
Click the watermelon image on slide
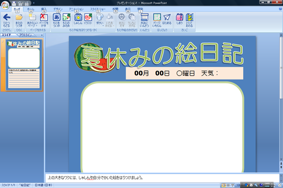[94, 57]
